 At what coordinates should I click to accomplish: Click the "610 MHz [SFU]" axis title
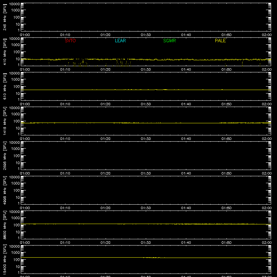(5, 87)
